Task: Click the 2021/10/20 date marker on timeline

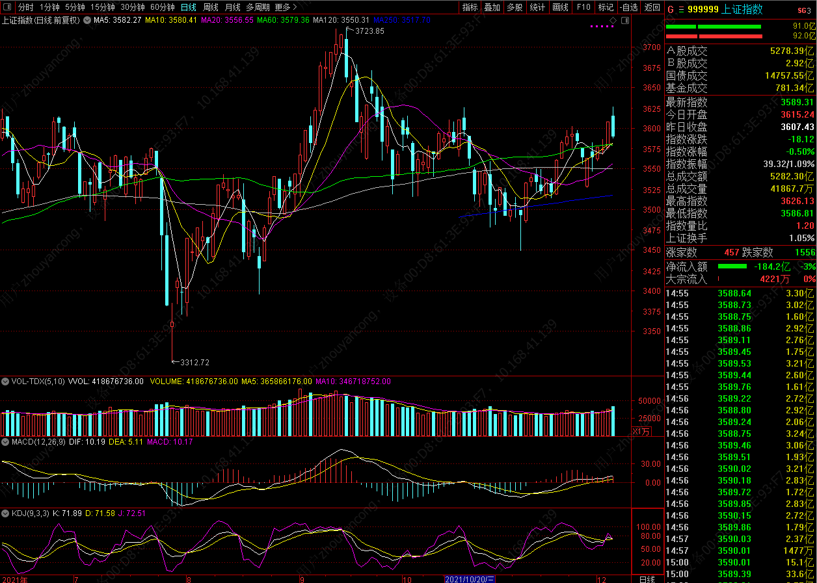Action: (x=470, y=578)
